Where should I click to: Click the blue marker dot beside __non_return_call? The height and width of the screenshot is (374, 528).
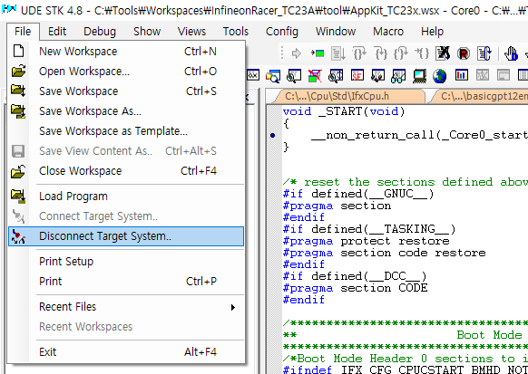point(273,136)
